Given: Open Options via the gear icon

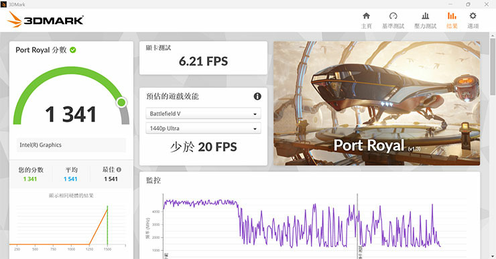Looking at the screenshot, I should pyautogui.click(x=473, y=16).
